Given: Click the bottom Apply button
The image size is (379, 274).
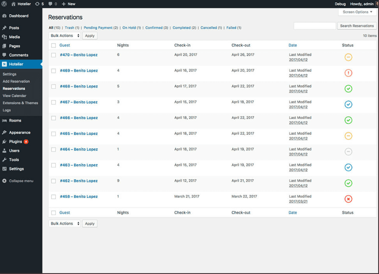Looking at the screenshot, I should pyautogui.click(x=90, y=224).
